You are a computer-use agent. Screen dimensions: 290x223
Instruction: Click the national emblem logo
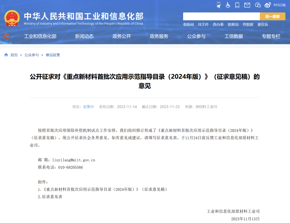[x=12, y=18]
